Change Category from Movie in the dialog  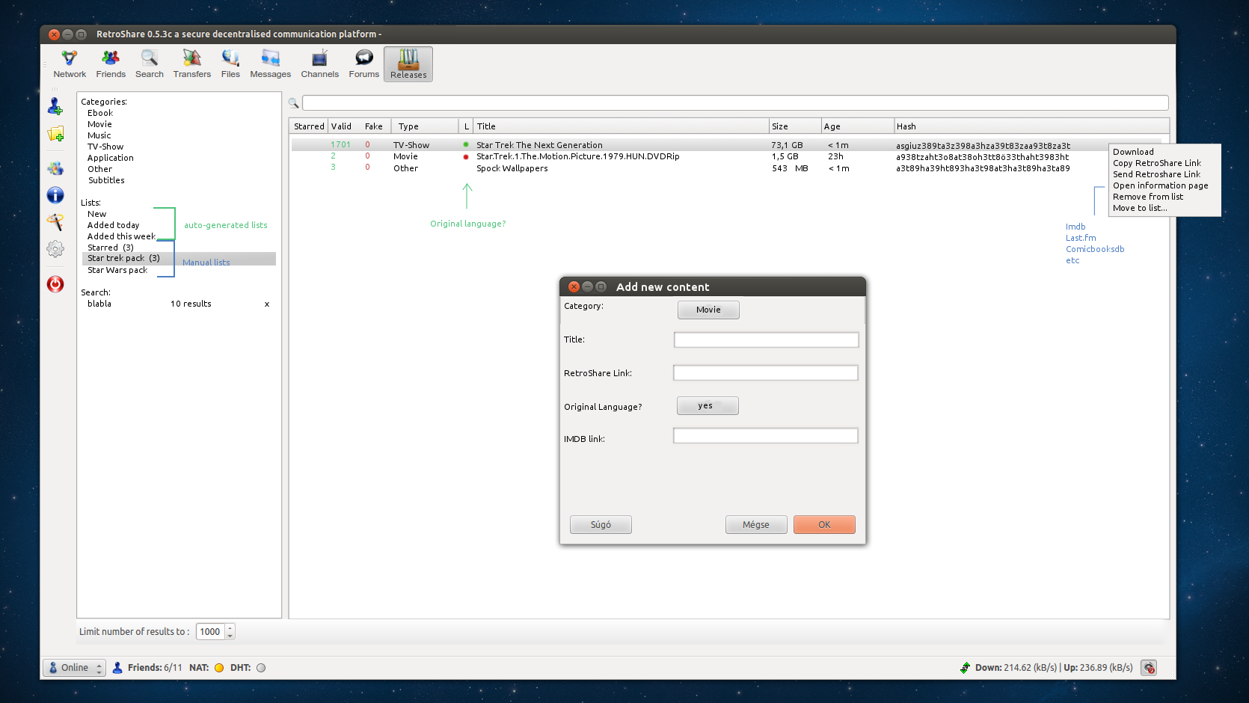click(708, 309)
